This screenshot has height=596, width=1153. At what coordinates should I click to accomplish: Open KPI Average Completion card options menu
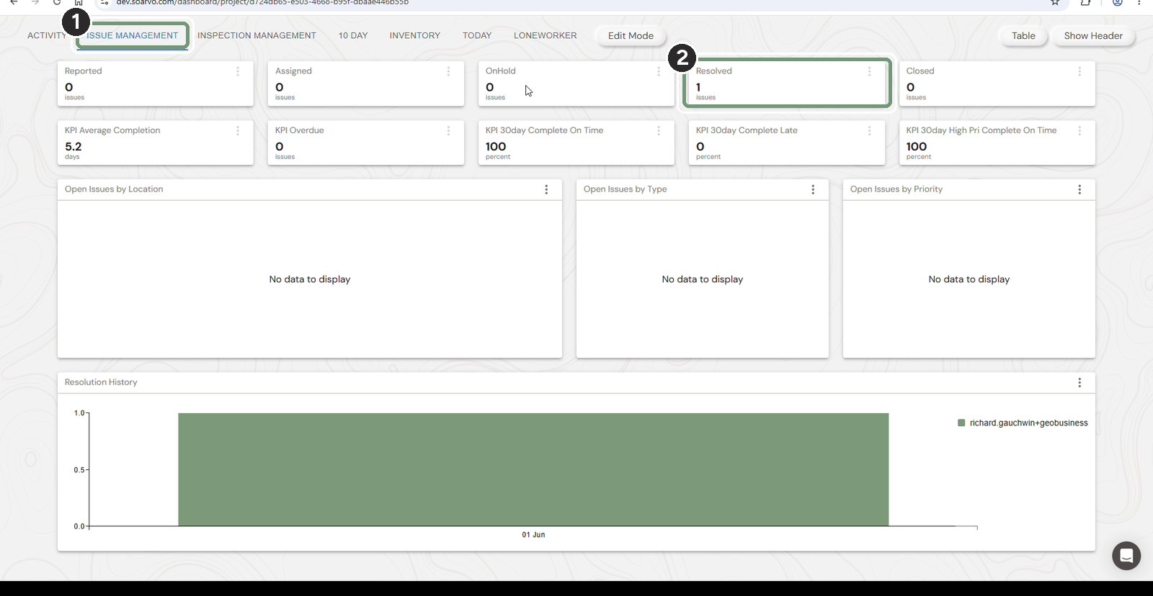coord(238,130)
